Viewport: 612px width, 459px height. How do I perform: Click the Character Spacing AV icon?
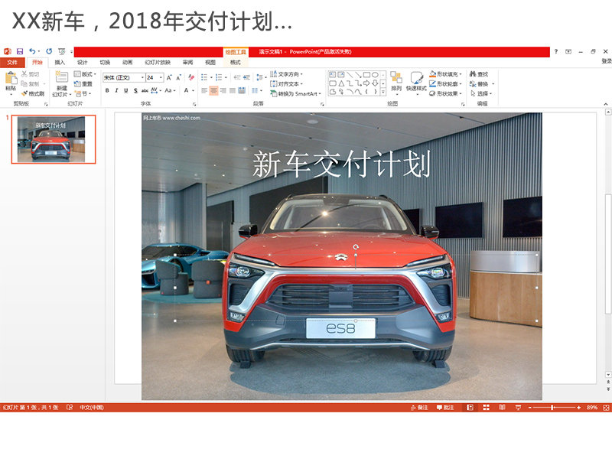(155, 90)
